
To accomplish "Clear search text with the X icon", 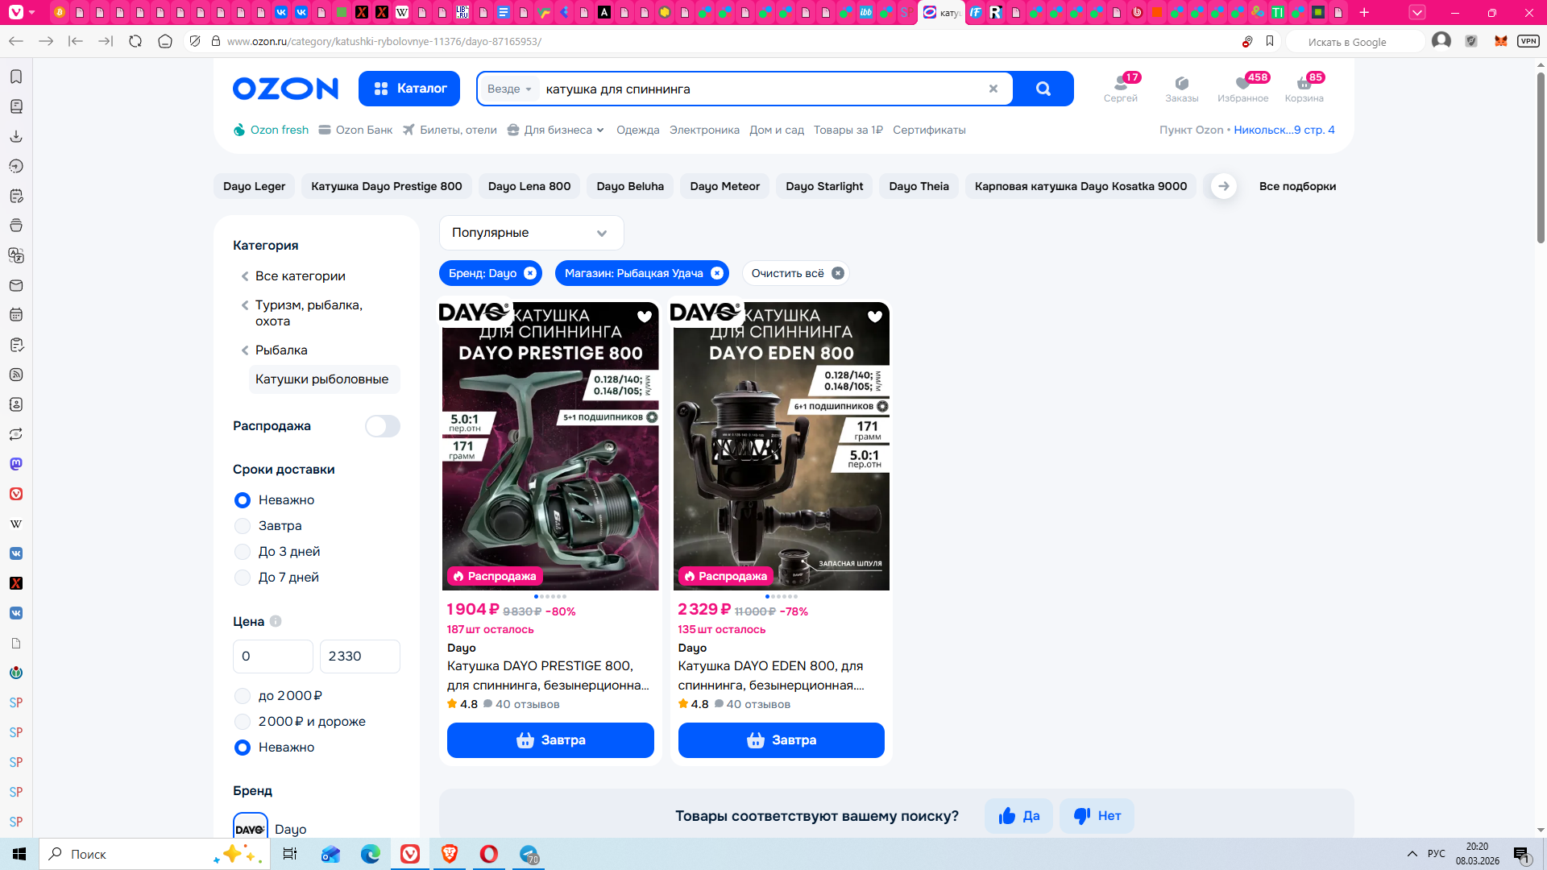I will click(x=993, y=89).
